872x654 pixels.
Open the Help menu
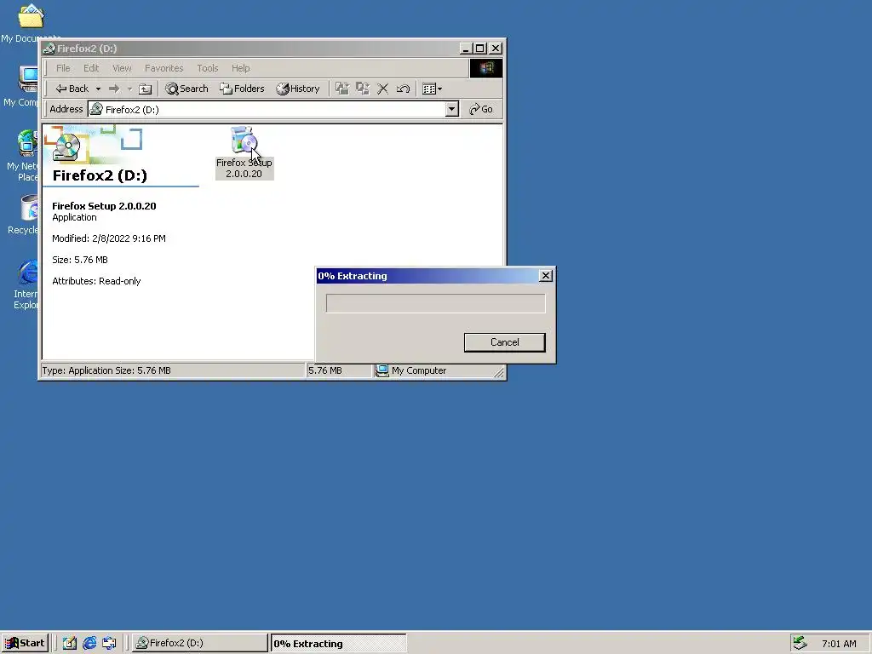(x=241, y=68)
